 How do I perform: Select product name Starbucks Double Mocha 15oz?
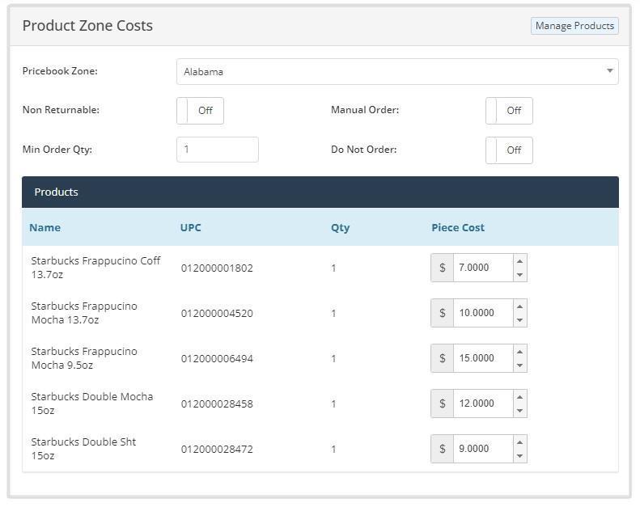tap(92, 403)
